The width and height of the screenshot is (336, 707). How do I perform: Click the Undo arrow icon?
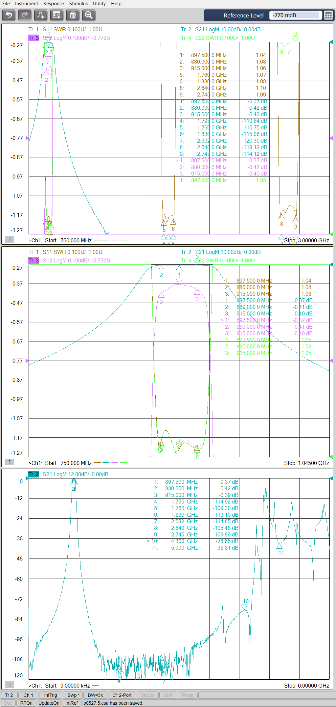coord(9,15)
